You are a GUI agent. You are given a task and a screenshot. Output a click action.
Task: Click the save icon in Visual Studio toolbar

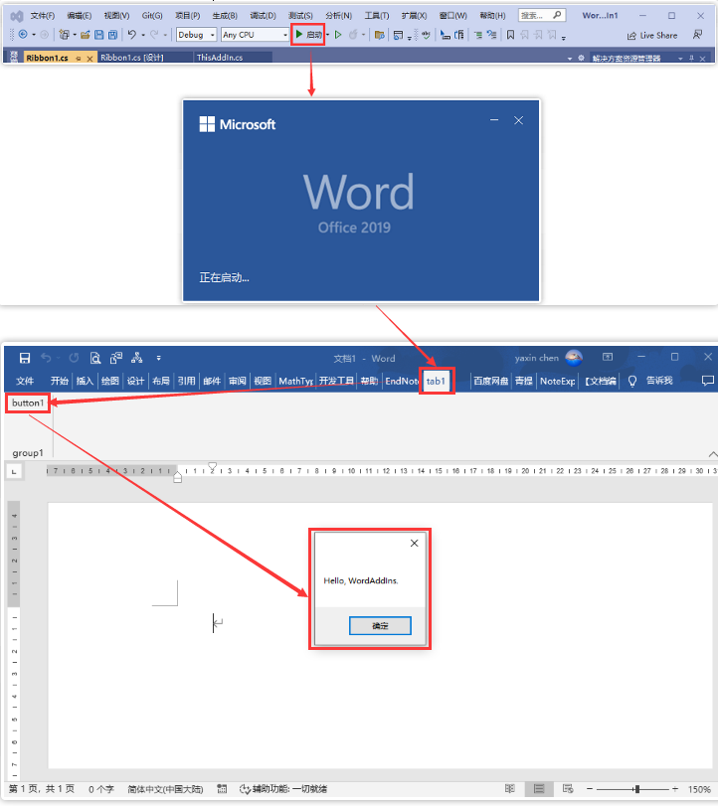tap(99, 35)
